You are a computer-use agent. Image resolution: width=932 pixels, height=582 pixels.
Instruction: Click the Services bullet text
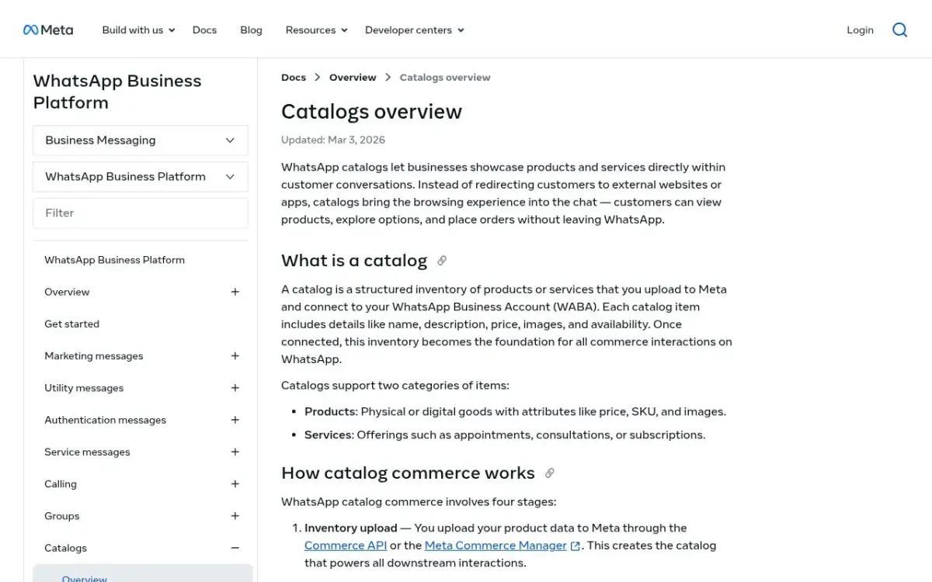(x=505, y=435)
